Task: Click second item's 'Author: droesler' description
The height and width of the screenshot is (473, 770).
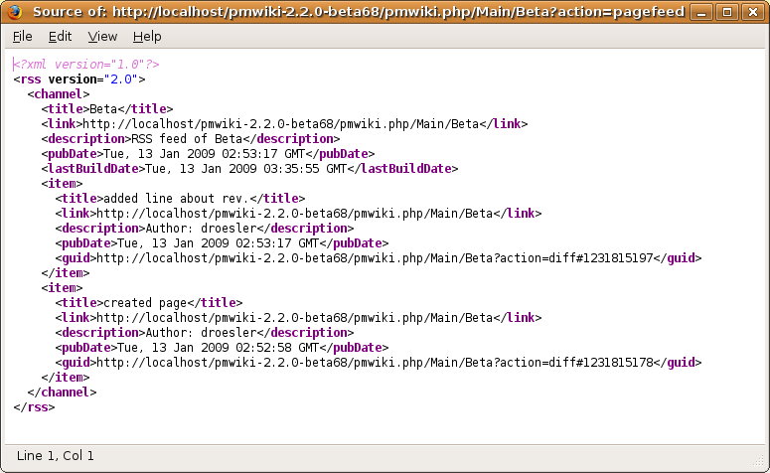Action: click(205, 333)
